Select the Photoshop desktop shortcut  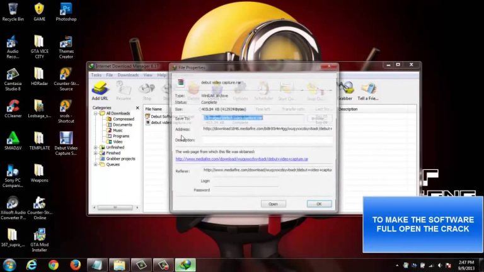tap(66, 12)
